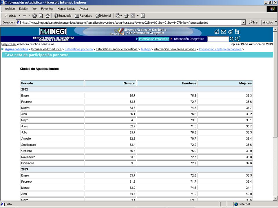Click the magnifier search icon

click(x=232, y=39)
